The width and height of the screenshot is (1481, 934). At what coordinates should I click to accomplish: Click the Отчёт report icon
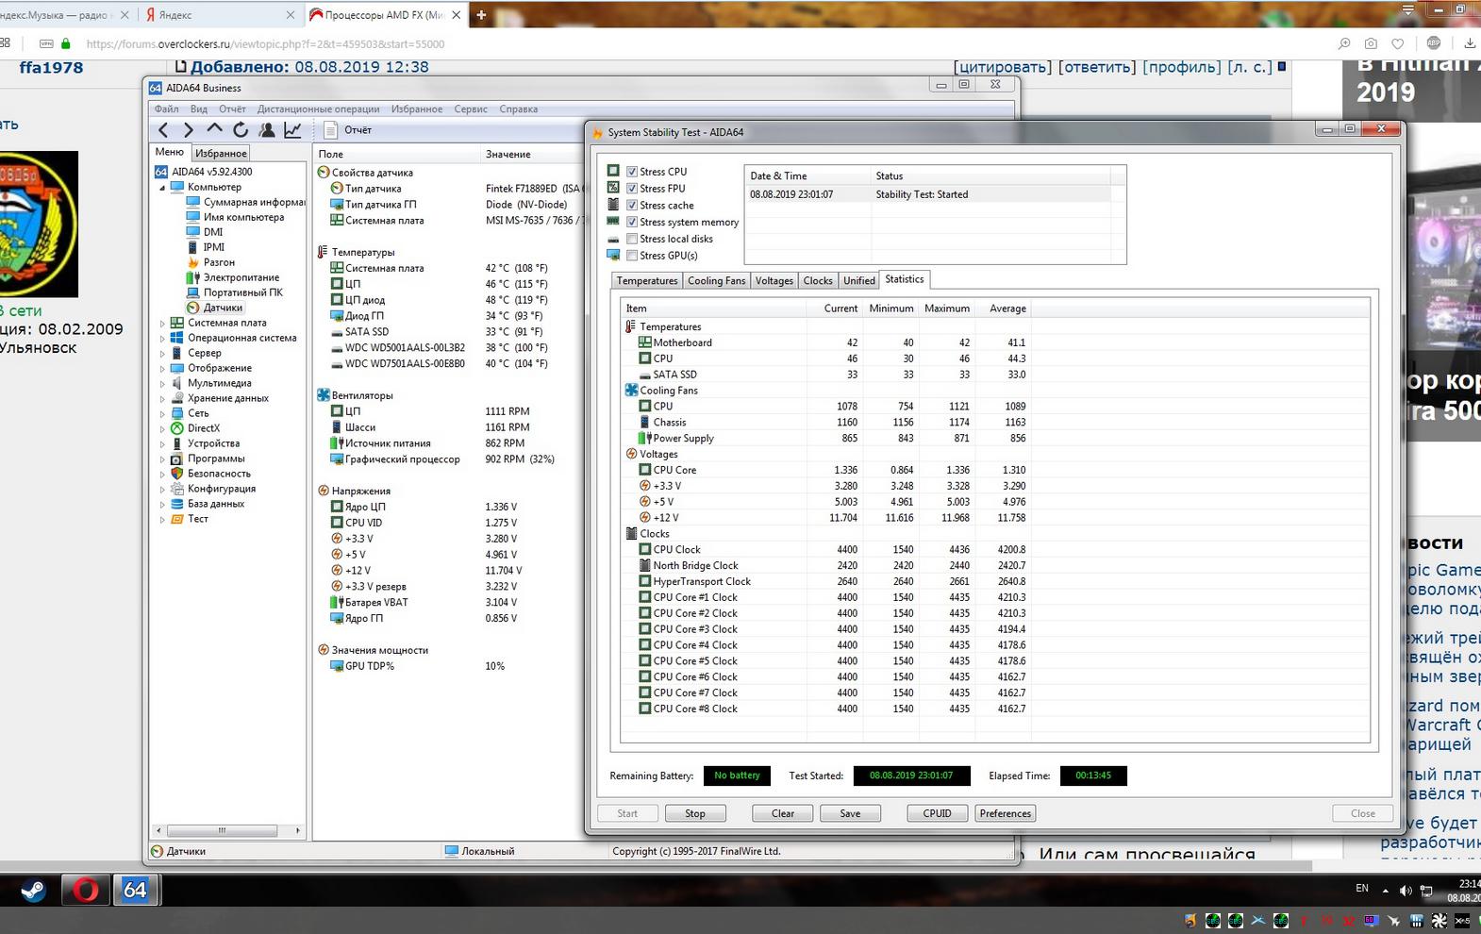331,130
